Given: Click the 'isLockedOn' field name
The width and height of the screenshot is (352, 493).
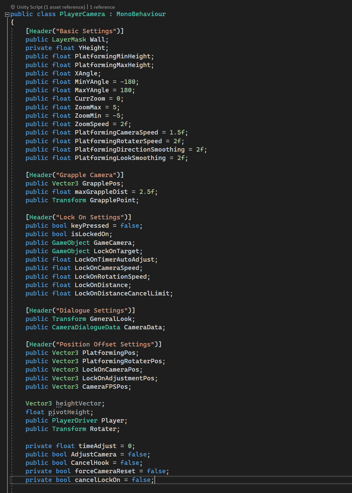Looking at the screenshot, I should point(90,234).
